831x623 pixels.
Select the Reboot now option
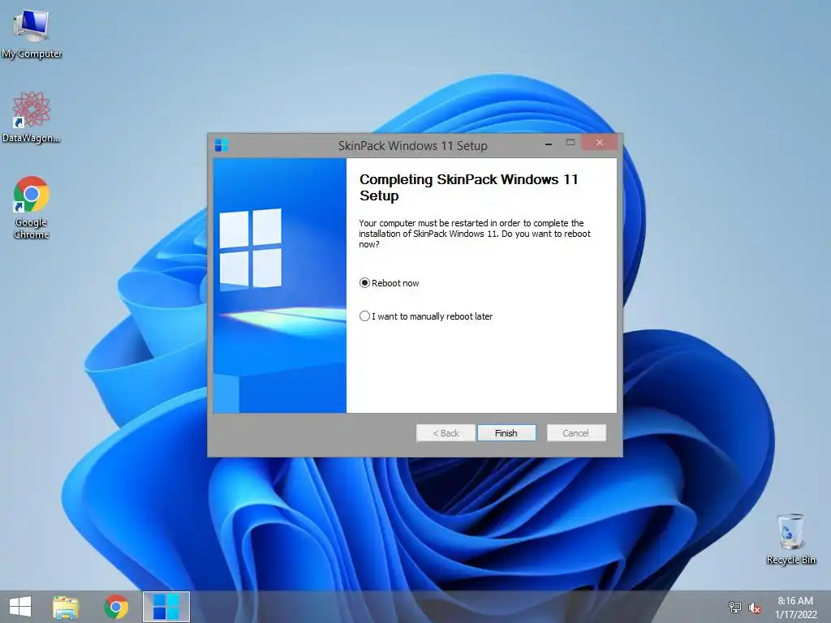coord(390,283)
